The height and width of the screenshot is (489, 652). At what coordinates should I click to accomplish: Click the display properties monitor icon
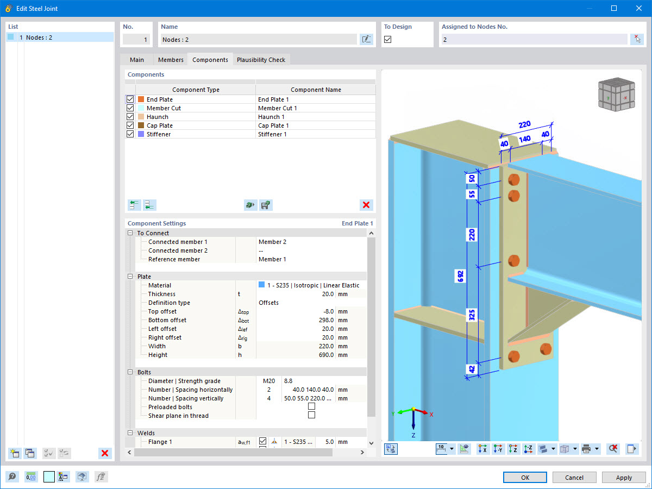point(82,477)
